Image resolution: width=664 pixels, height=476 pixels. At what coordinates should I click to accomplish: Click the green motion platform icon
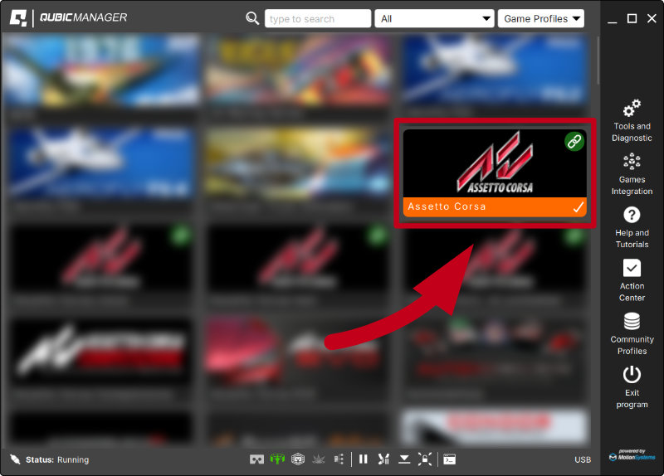[x=277, y=459]
